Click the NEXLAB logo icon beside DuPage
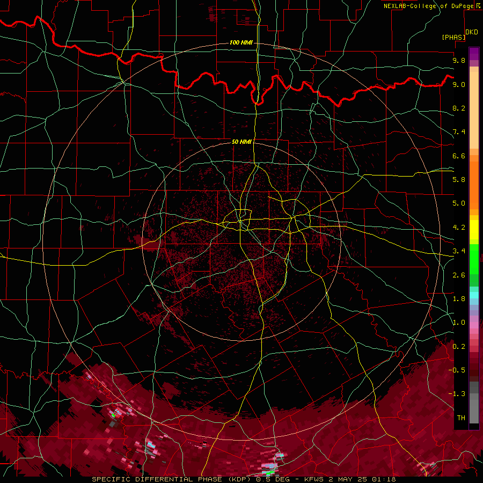This screenshot has height=483, width=483. coord(479,6)
